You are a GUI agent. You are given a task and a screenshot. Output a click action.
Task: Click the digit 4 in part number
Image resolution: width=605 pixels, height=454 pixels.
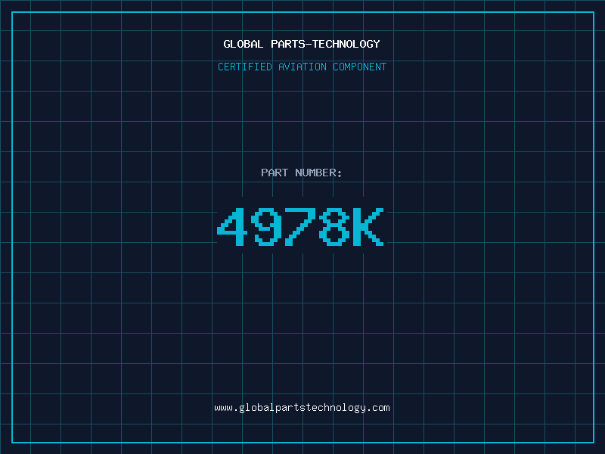[x=232, y=226]
